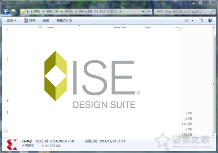The height and width of the screenshot is (153, 218).
Task: Click the 刻录 toolbar button
Action: 46,21
